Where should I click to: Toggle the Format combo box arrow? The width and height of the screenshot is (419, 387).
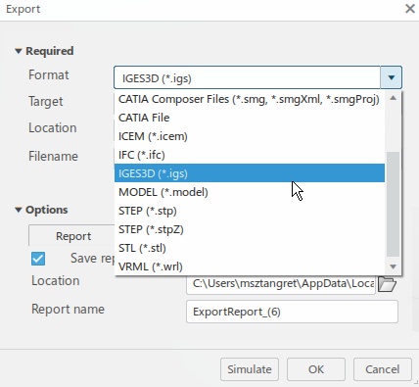pyautogui.click(x=391, y=77)
